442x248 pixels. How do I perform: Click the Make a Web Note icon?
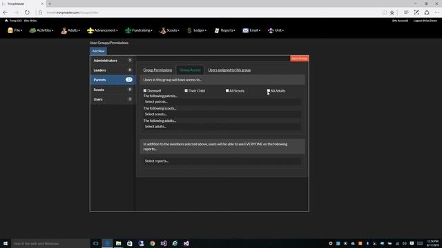tap(416, 12)
